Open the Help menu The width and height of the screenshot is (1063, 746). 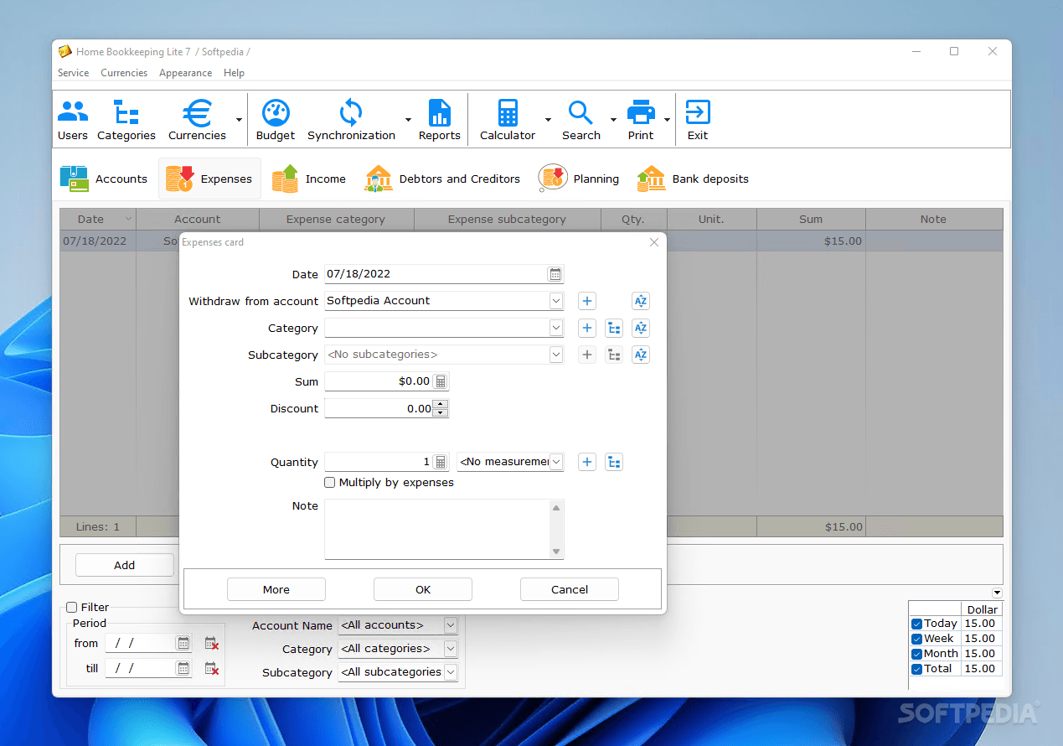(x=235, y=73)
